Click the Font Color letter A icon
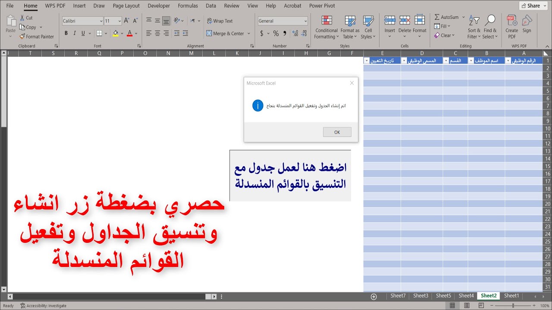This screenshot has height=310, width=552. click(130, 33)
